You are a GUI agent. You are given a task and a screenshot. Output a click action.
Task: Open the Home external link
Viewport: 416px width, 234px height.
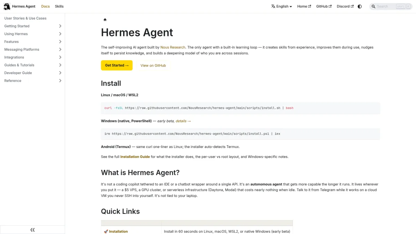(x=304, y=6)
